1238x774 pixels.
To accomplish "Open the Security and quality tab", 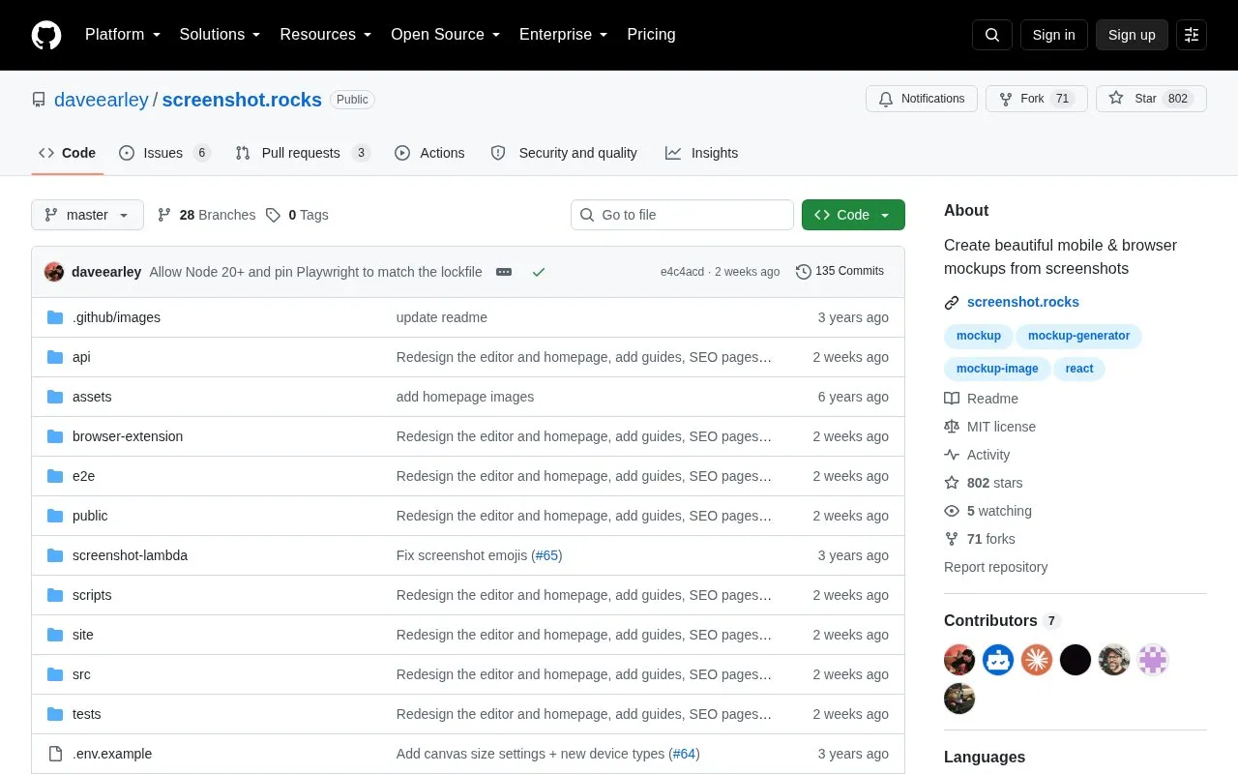I will (x=564, y=153).
